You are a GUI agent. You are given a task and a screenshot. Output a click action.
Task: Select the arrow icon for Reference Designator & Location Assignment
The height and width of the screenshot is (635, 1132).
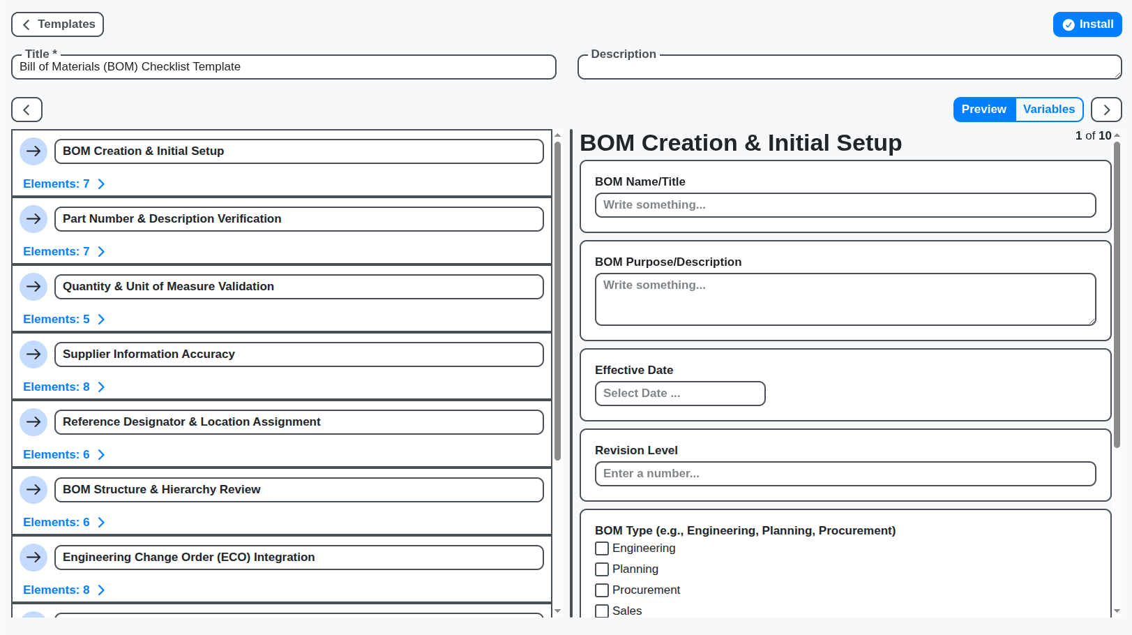pyautogui.click(x=33, y=421)
